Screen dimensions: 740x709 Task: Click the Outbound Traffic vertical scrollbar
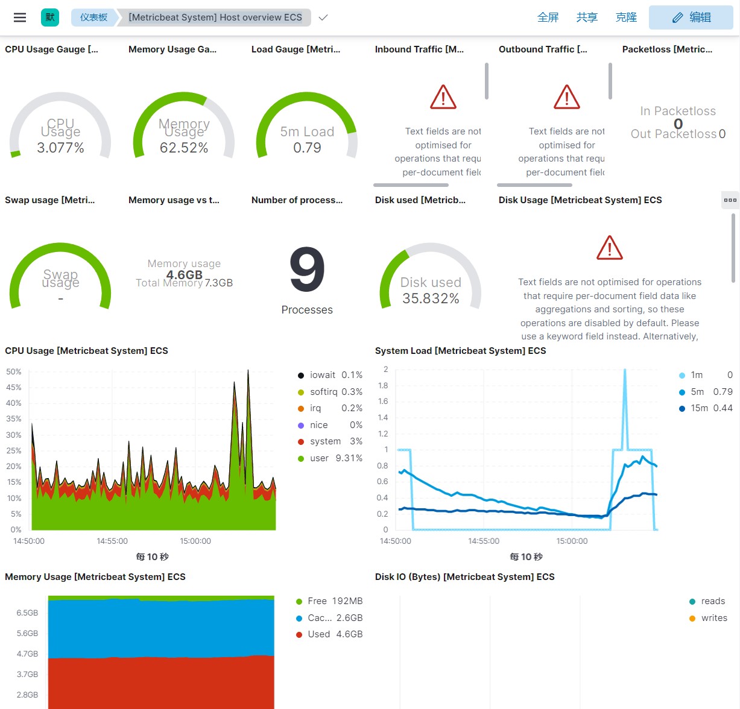click(610, 81)
